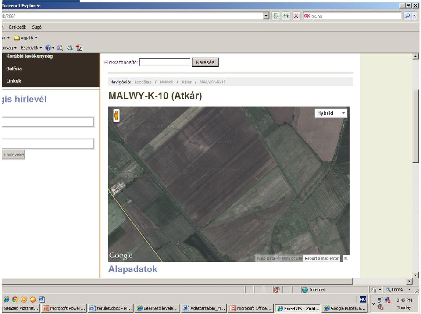421x314 pixels.
Task: Open the Messenger toolbar icon
Action: pos(70,48)
